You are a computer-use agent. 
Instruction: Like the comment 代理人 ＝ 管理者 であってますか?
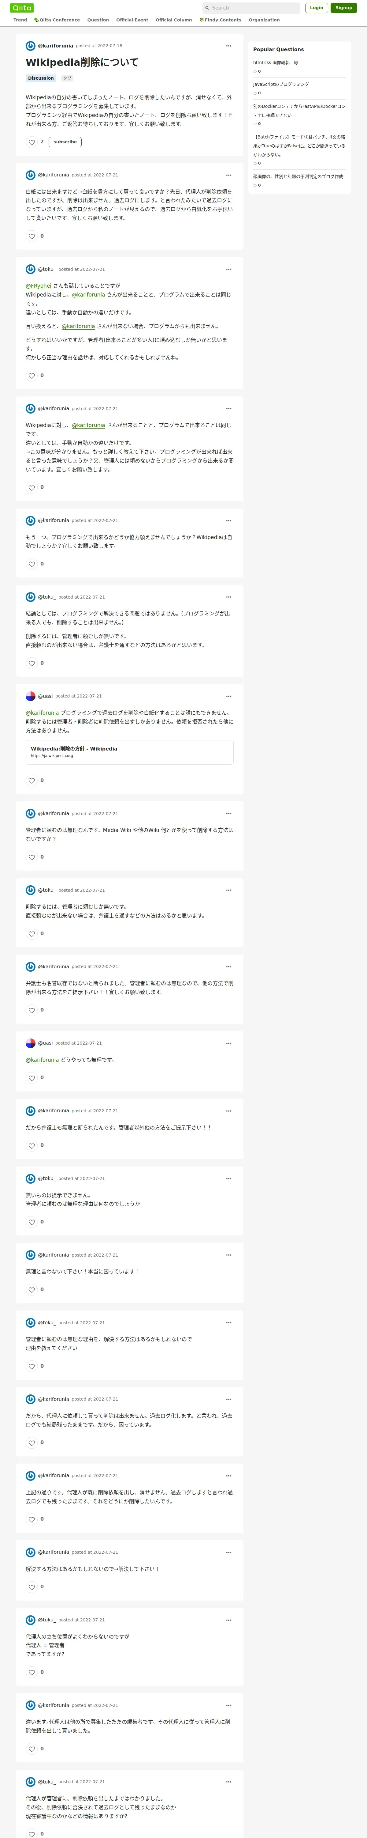32,1673
